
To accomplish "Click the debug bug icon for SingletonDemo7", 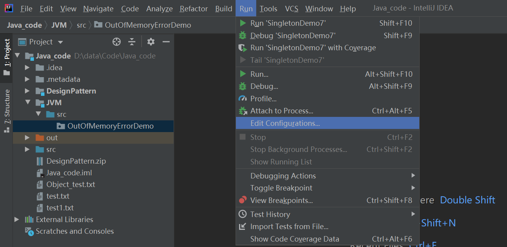I will pyautogui.click(x=243, y=35).
